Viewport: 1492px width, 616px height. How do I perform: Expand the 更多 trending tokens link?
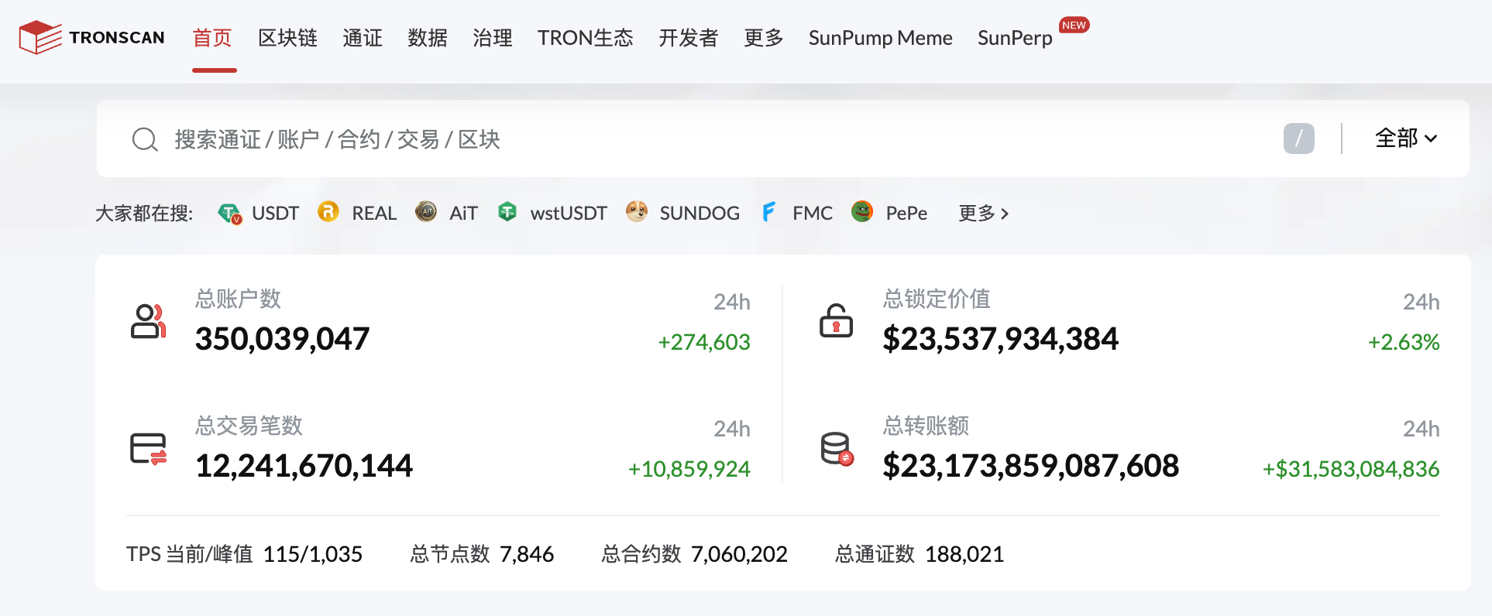tap(983, 213)
